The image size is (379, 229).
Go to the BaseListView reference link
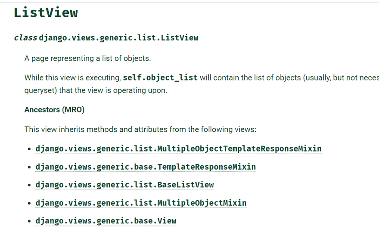(x=124, y=185)
